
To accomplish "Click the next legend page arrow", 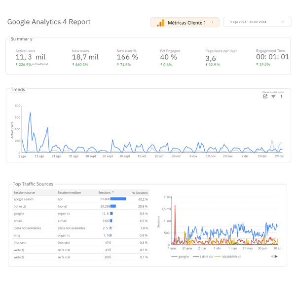I will 276,257.
